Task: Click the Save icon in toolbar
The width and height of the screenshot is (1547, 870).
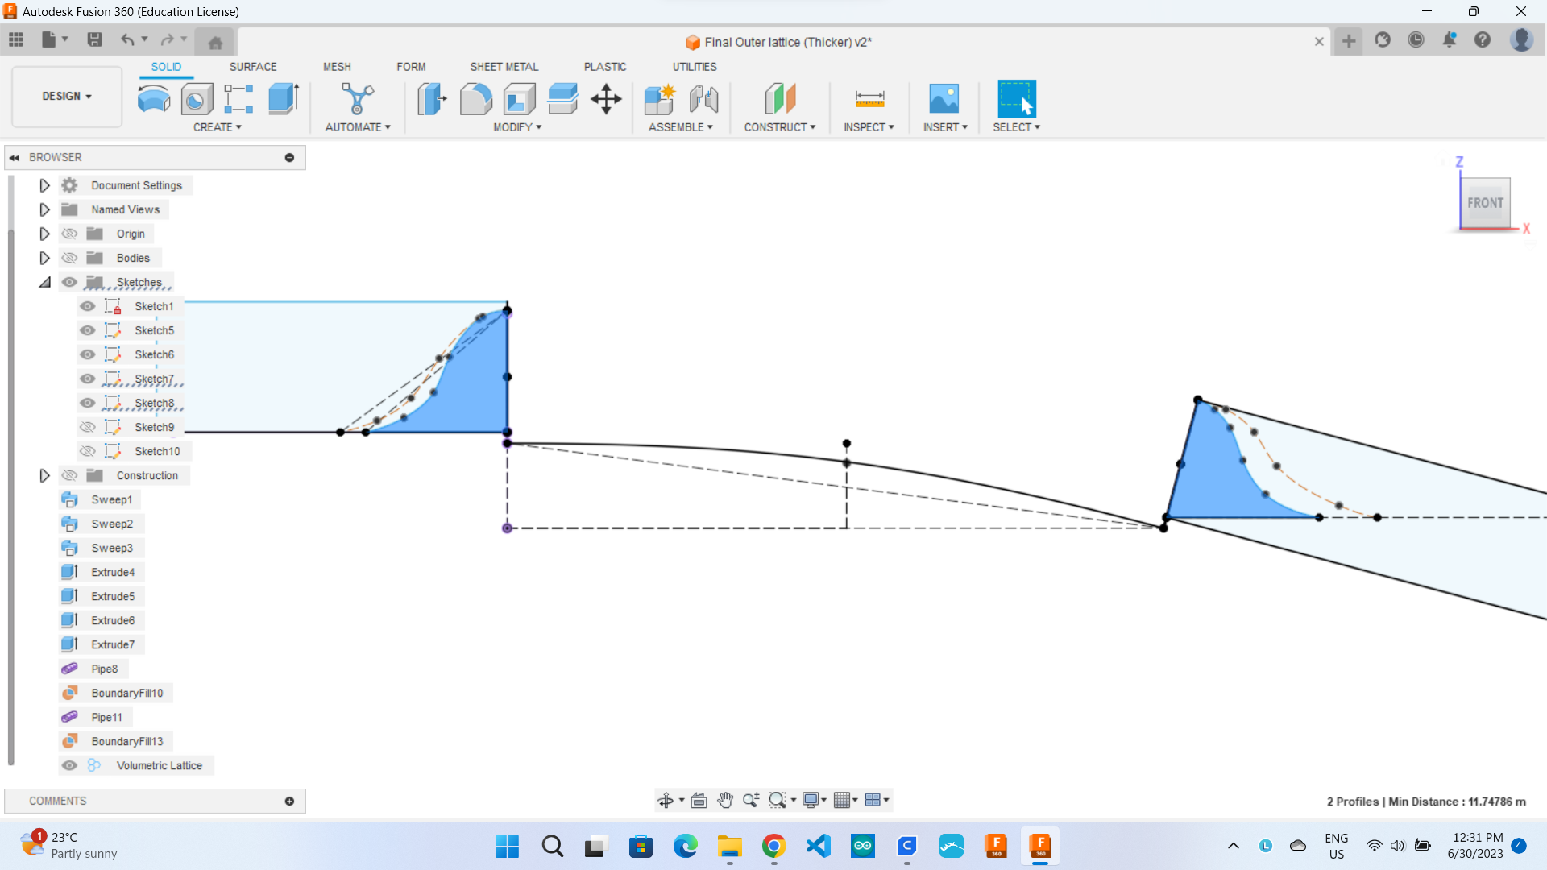Action: (94, 39)
